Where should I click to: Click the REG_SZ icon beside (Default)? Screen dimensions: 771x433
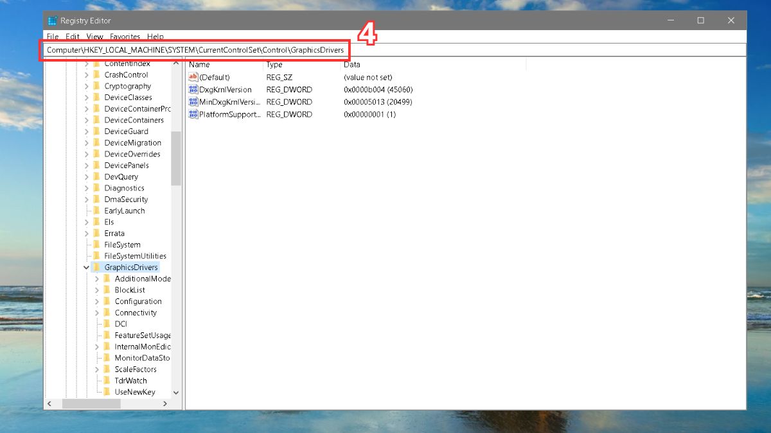(x=193, y=77)
